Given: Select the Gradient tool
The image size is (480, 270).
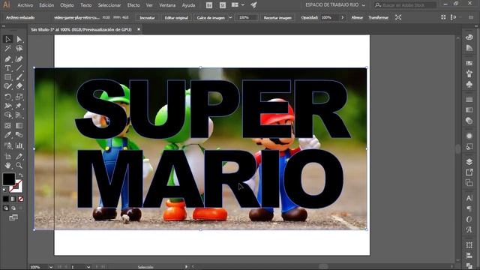Looking at the screenshot, I should (19, 125).
